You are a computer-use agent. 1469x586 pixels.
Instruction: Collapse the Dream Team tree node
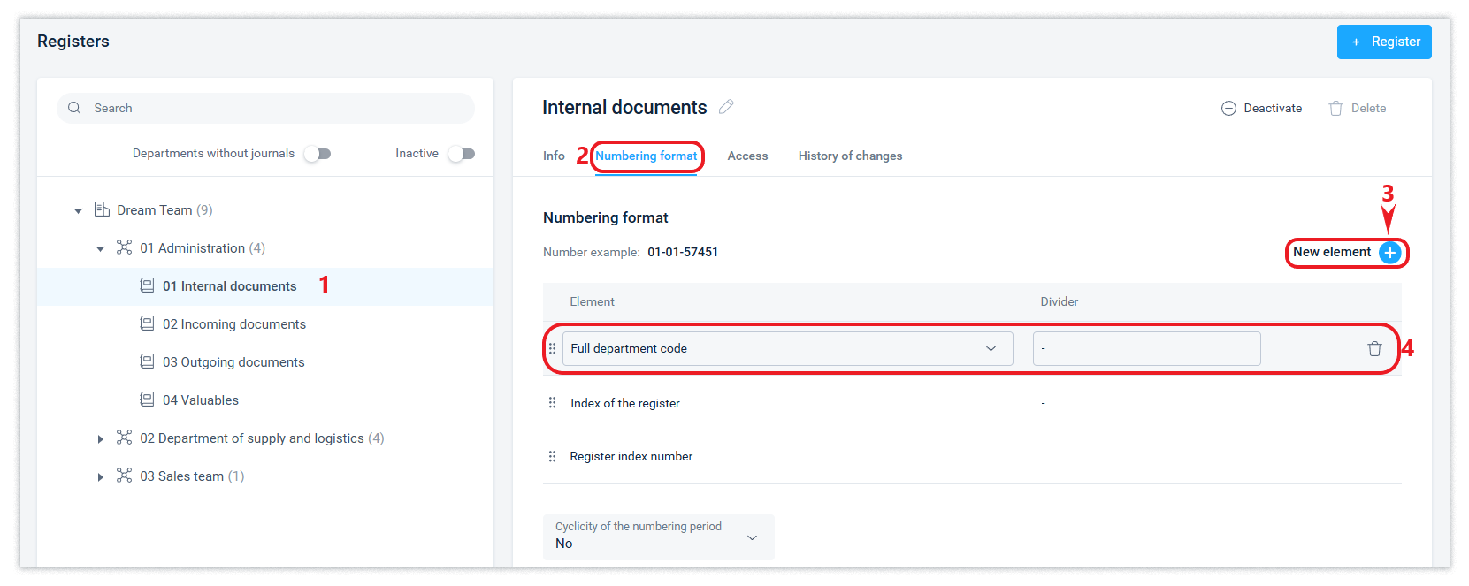pyautogui.click(x=78, y=210)
